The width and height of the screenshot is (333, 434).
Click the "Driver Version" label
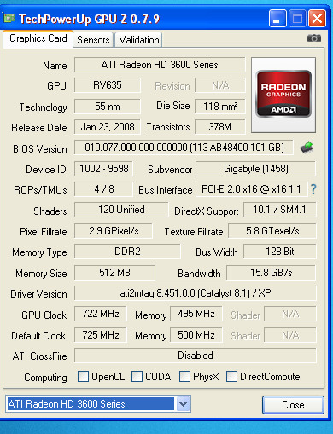click(x=38, y=294)
